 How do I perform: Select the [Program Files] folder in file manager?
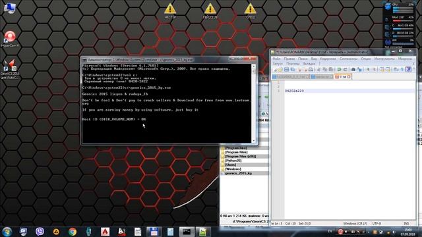[236, 152]
